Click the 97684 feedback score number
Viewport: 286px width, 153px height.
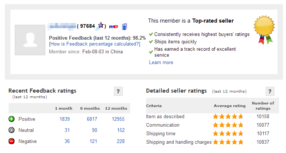tap(88, 26)
